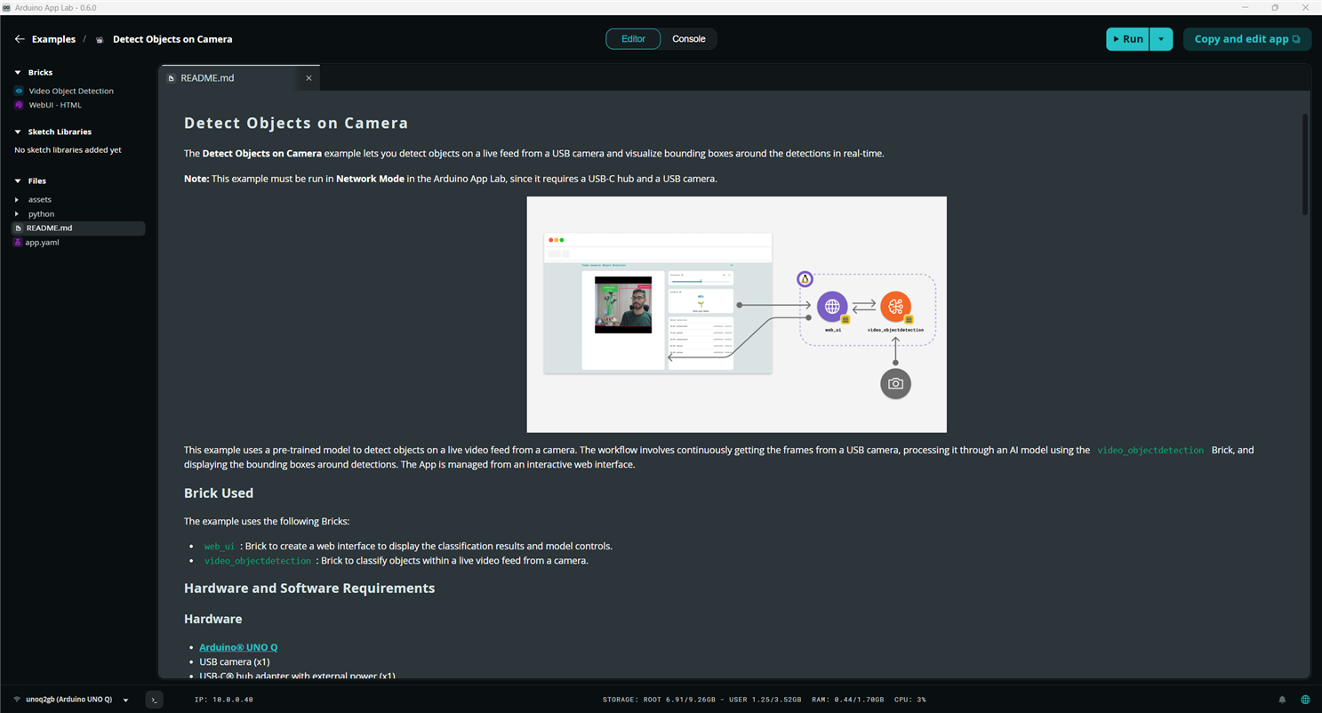
Task: Click the CPU: 3% status text
Action: point(910,700)
